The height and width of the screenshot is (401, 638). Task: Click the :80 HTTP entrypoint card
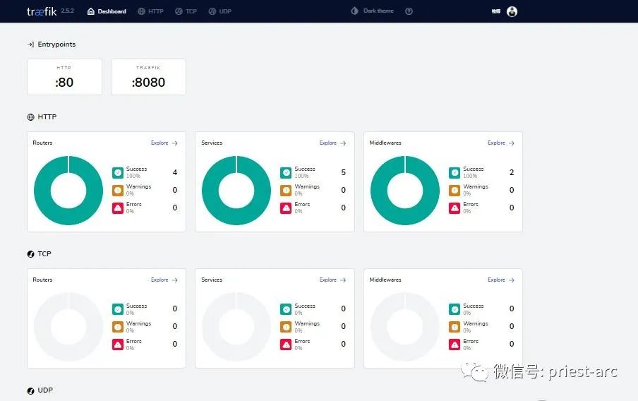coord(65,77)
